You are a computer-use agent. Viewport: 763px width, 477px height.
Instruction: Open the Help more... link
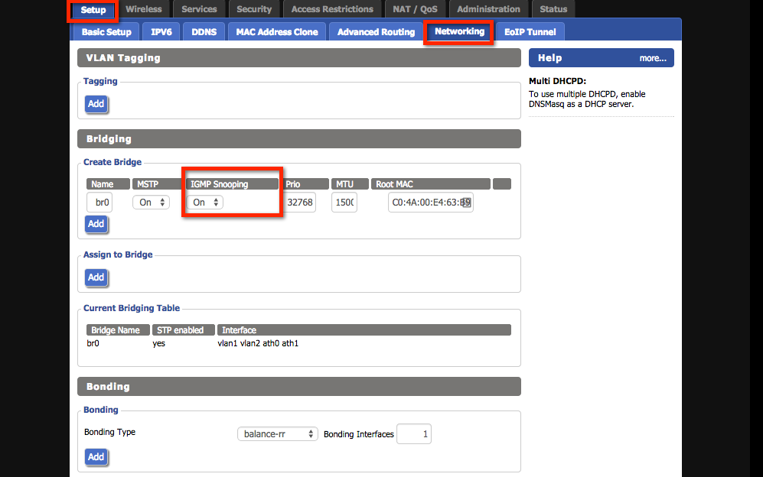(x=652, y=58)
